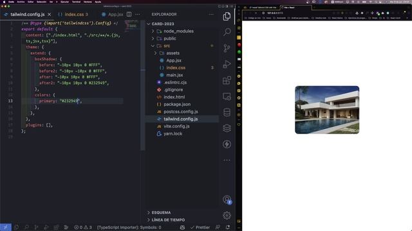The image size is (412, 231).
Task: Open editor More Actions ellipsis
Action: [137, 14]
